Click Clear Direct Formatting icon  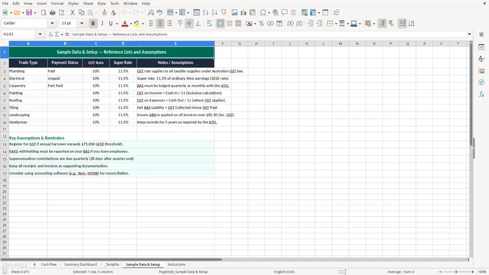(x=113, y=13)
